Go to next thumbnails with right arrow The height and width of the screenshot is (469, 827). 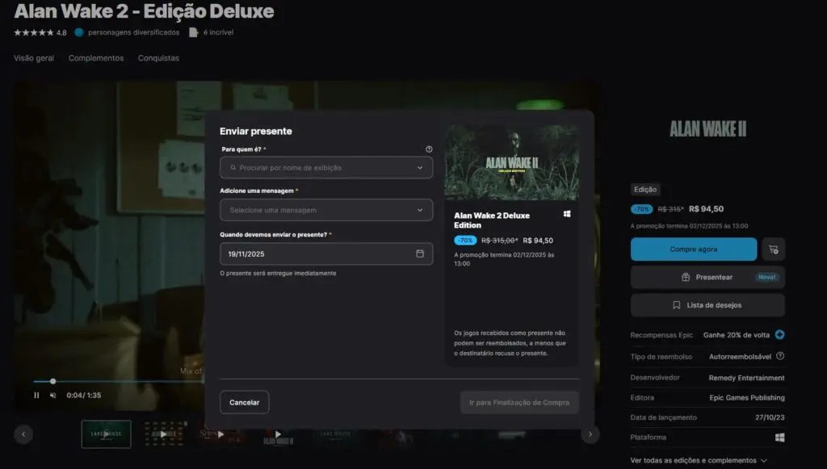point(590,434)
